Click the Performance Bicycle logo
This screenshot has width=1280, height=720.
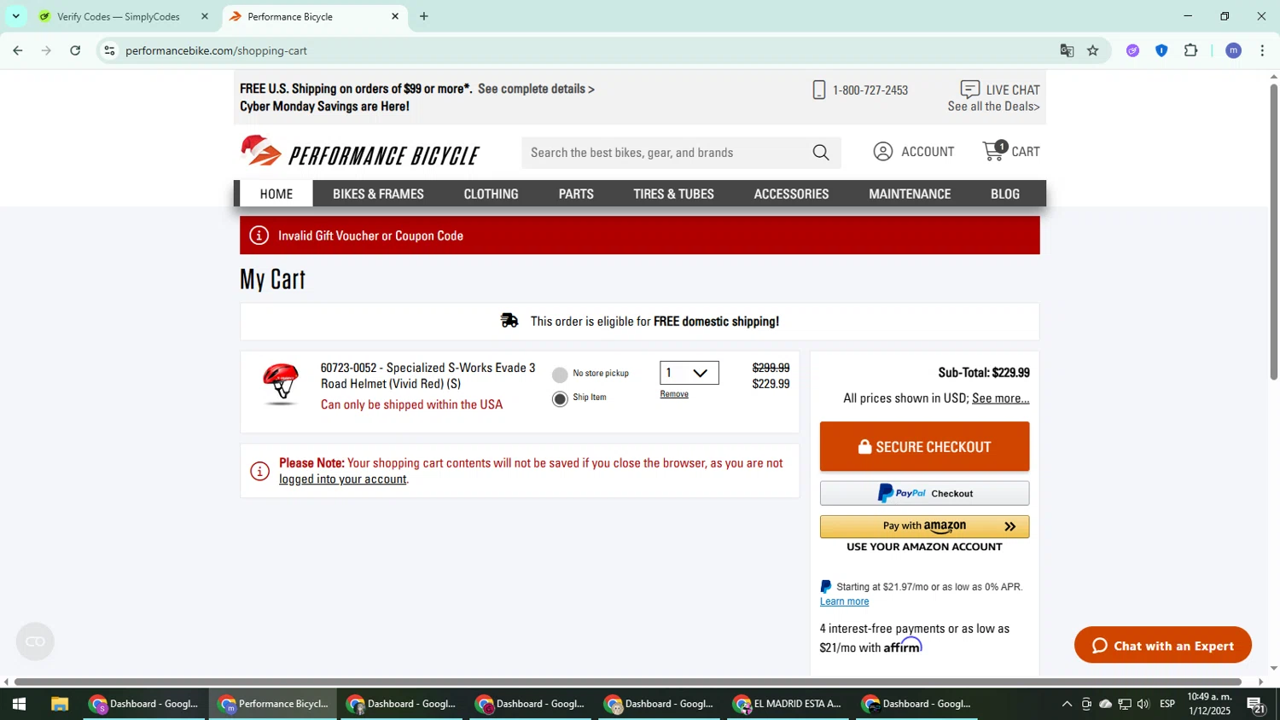click(360, 152)
